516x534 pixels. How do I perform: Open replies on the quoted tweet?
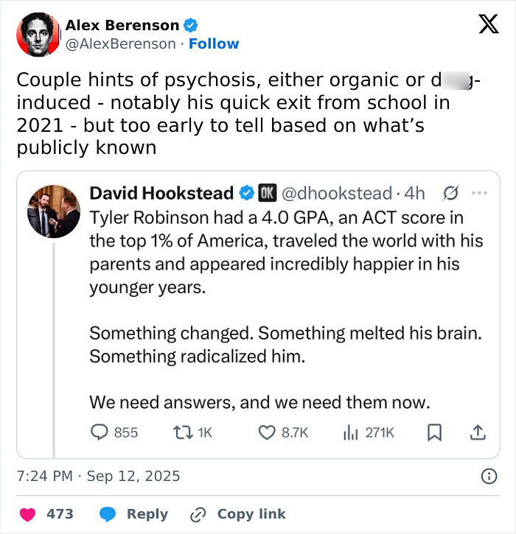coord(100,433)
